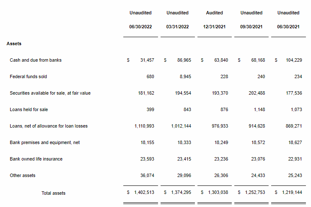311x207 pixels.
Task: Select the Cash and due from banks row label
Action: tap(36, 60)
